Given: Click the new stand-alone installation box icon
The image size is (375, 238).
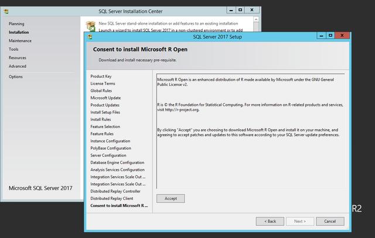Looking at the screenshot, I should pyautogui.click(x=91, y=26).
